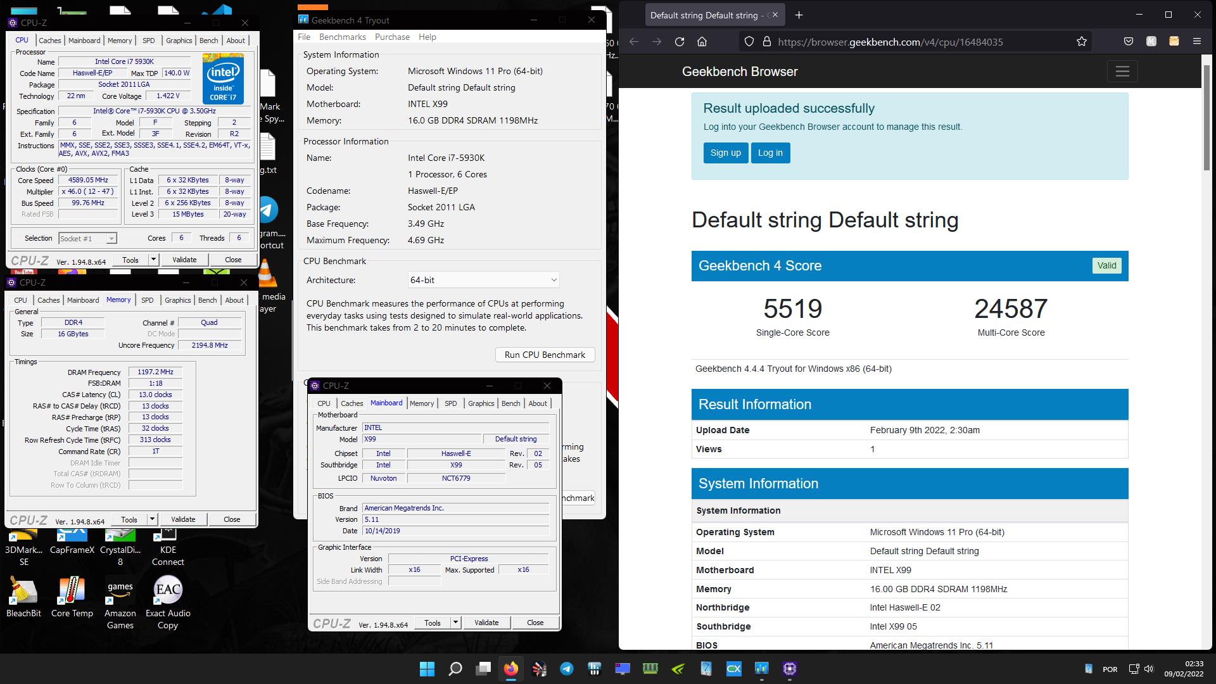Screen dimensions: 1216x684
Task: Click Sign up on Geekbench Browser
Action: pyautogui.click(x=725, y=153)
